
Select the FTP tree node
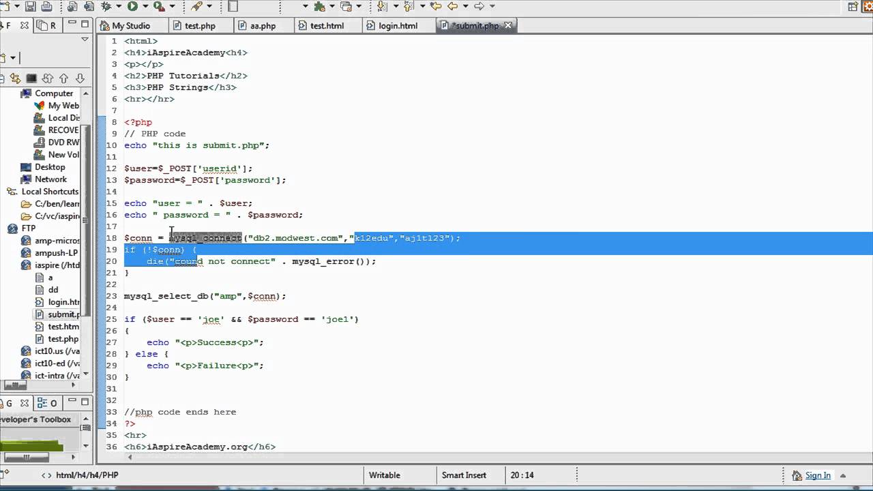pos(29,228)
